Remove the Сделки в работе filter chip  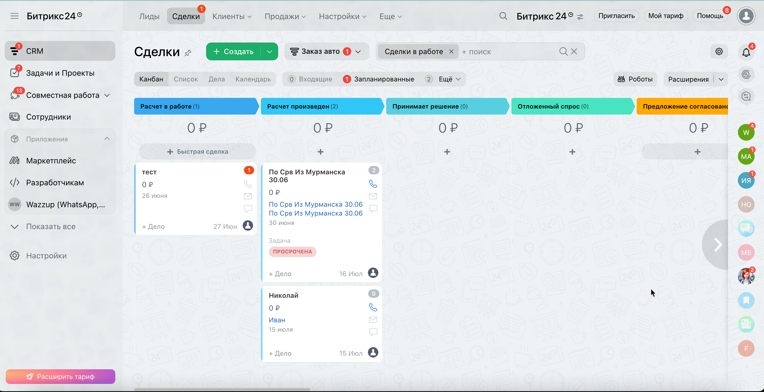451,52
